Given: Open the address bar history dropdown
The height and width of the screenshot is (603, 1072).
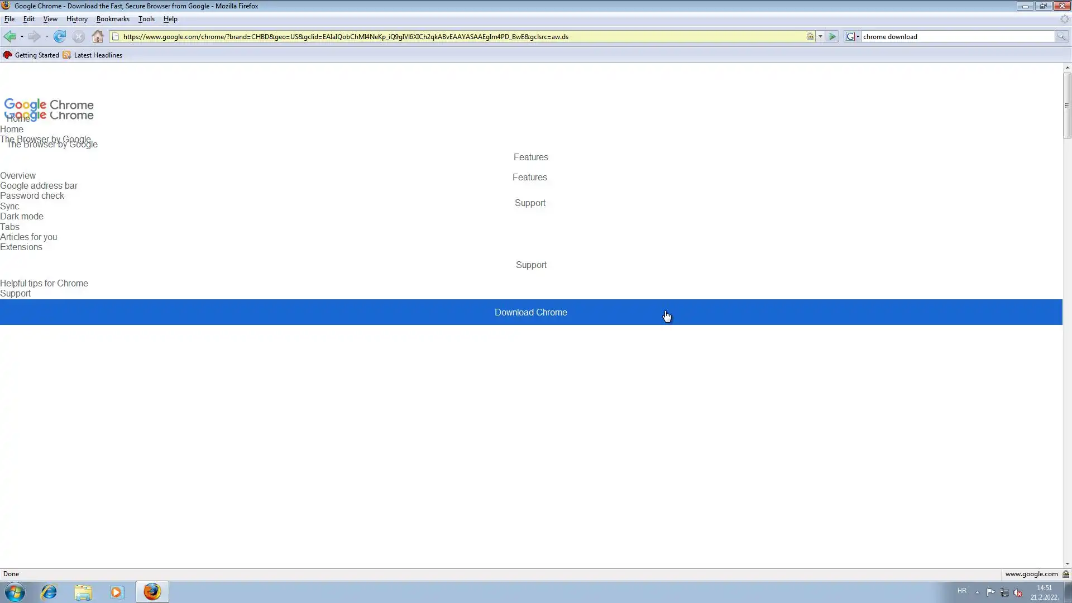Looking at the screenshot, I should point(820,37).
